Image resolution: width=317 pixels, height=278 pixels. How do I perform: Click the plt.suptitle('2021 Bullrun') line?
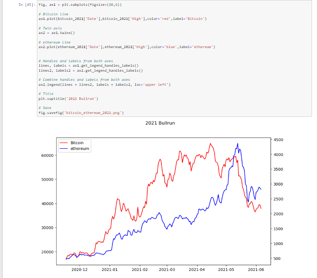click(67, 99)
